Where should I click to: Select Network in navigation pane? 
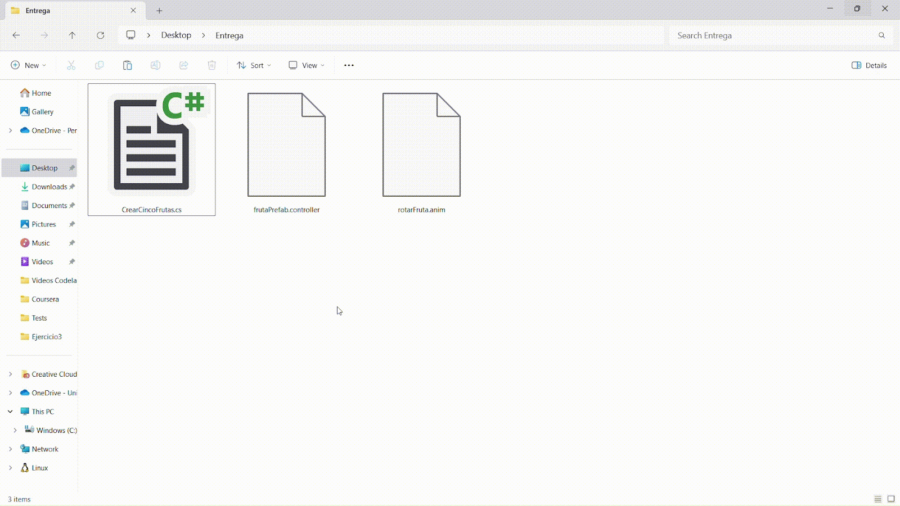(x=39, y=449)
